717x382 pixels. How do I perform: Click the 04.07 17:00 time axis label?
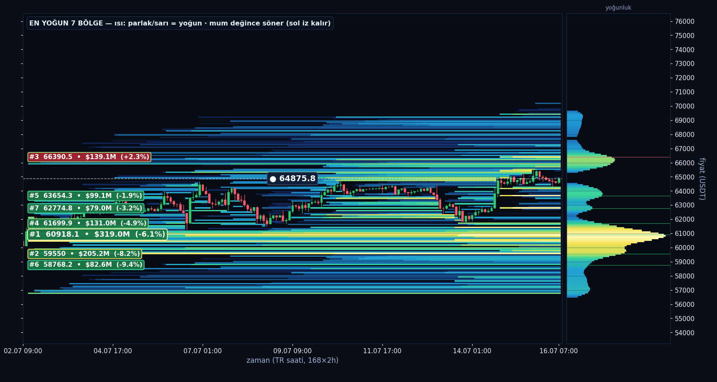113,351
